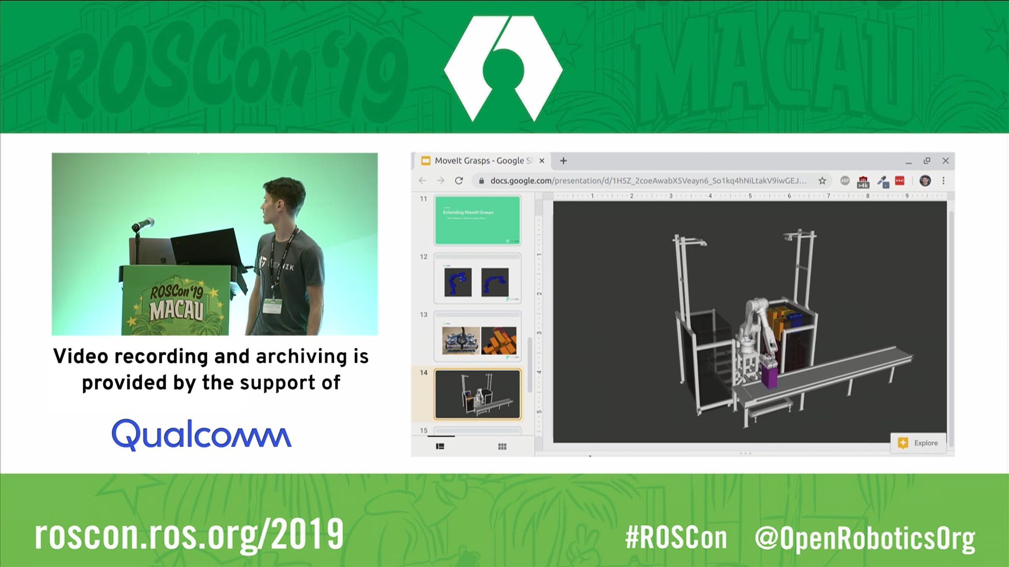Select slide 11 green title thumbnail
This screenshot has width=1009, height=567.
click(478, 220)
